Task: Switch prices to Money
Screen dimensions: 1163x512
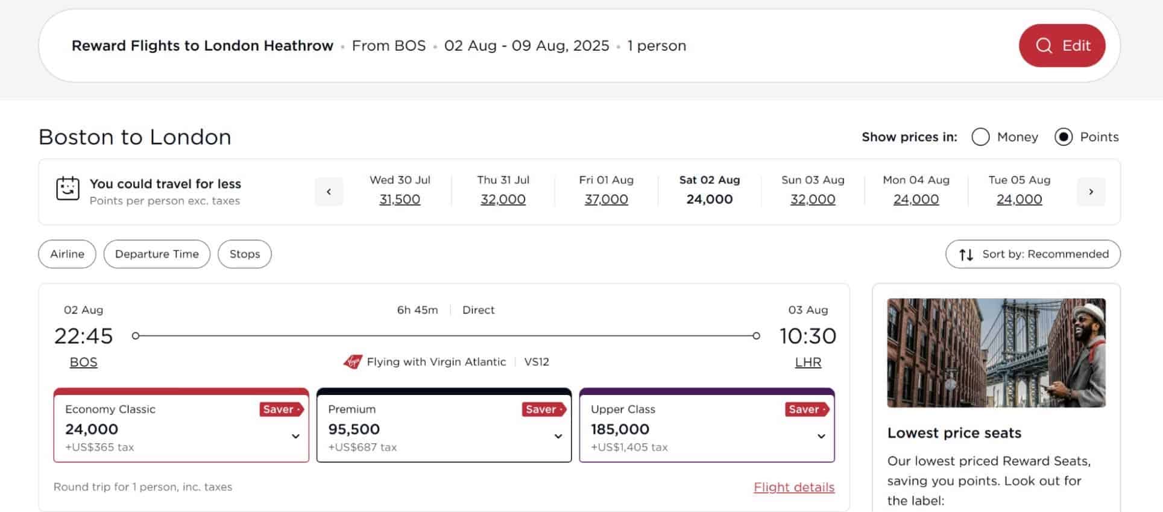Action: click(980, 137)
